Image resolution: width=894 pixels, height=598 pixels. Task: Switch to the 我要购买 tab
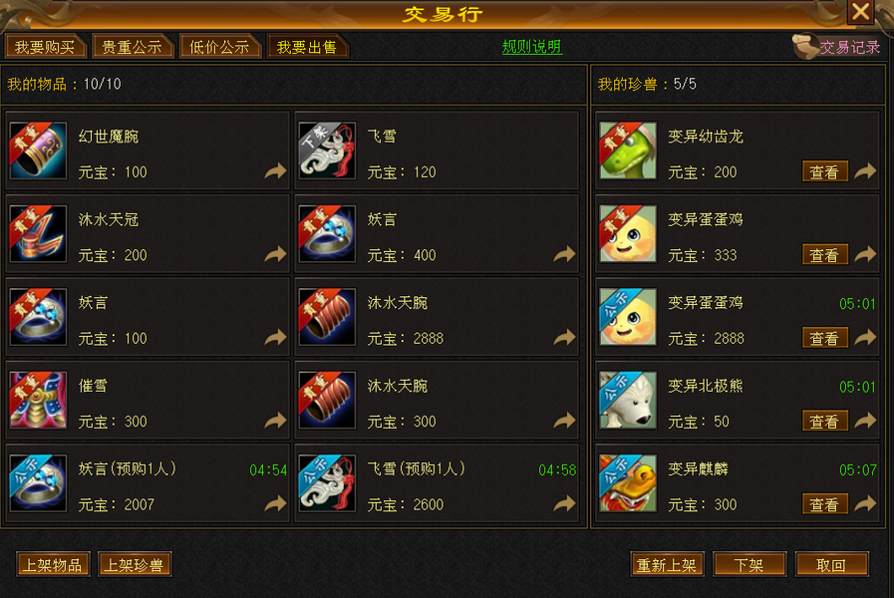coord(45,47)
